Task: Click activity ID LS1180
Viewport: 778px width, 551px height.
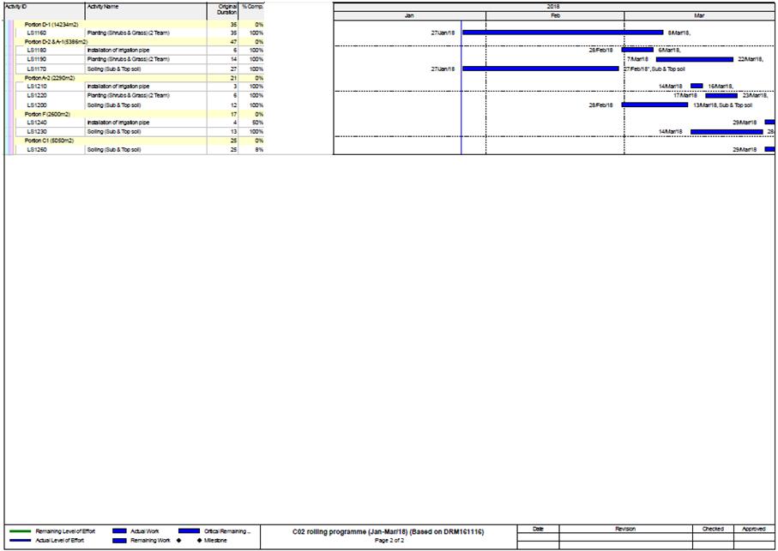Action: click(x=36, y=51)
